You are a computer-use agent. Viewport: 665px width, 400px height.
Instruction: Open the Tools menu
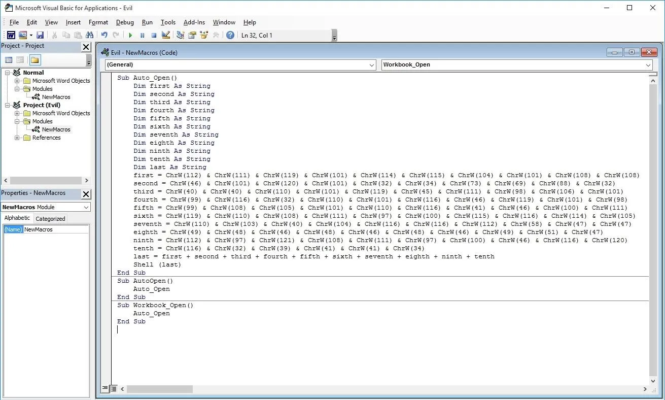click(x=168, y=22)
